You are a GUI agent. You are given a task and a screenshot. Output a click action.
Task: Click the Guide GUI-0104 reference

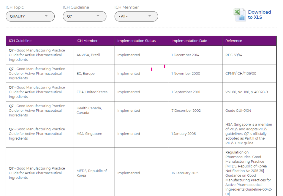coord(238,111)
